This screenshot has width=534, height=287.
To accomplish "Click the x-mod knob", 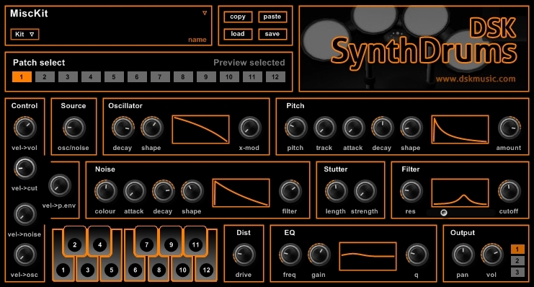I will 249,128.
